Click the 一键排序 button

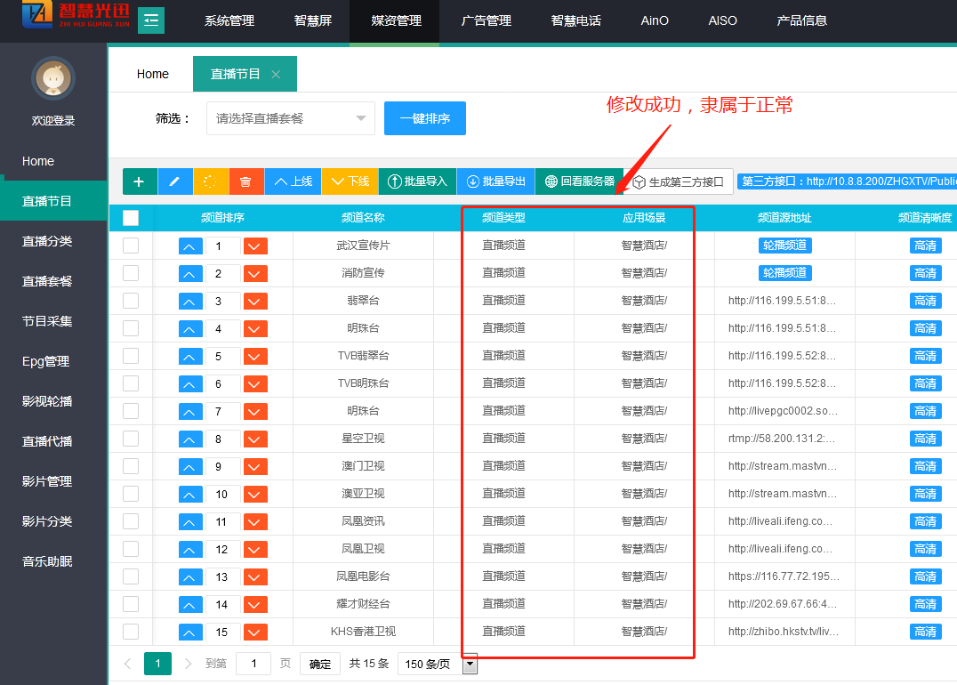tap(425, 118)
